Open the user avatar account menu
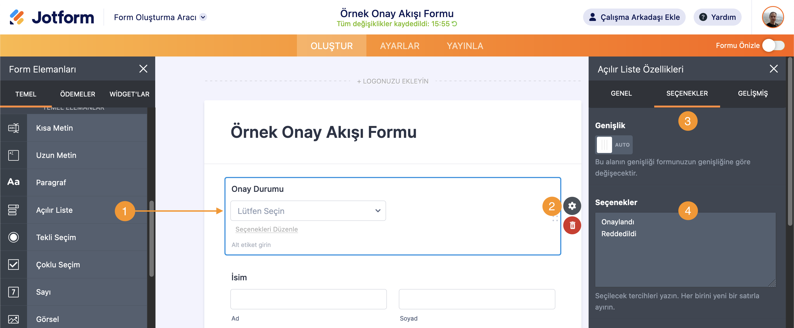The image size is (794, 328). pyautogui.click(x=772, y=17)
